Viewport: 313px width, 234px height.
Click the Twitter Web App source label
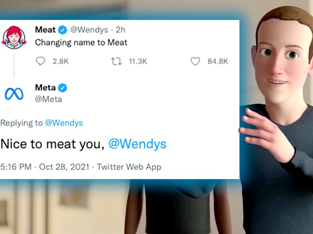[129, 167]
